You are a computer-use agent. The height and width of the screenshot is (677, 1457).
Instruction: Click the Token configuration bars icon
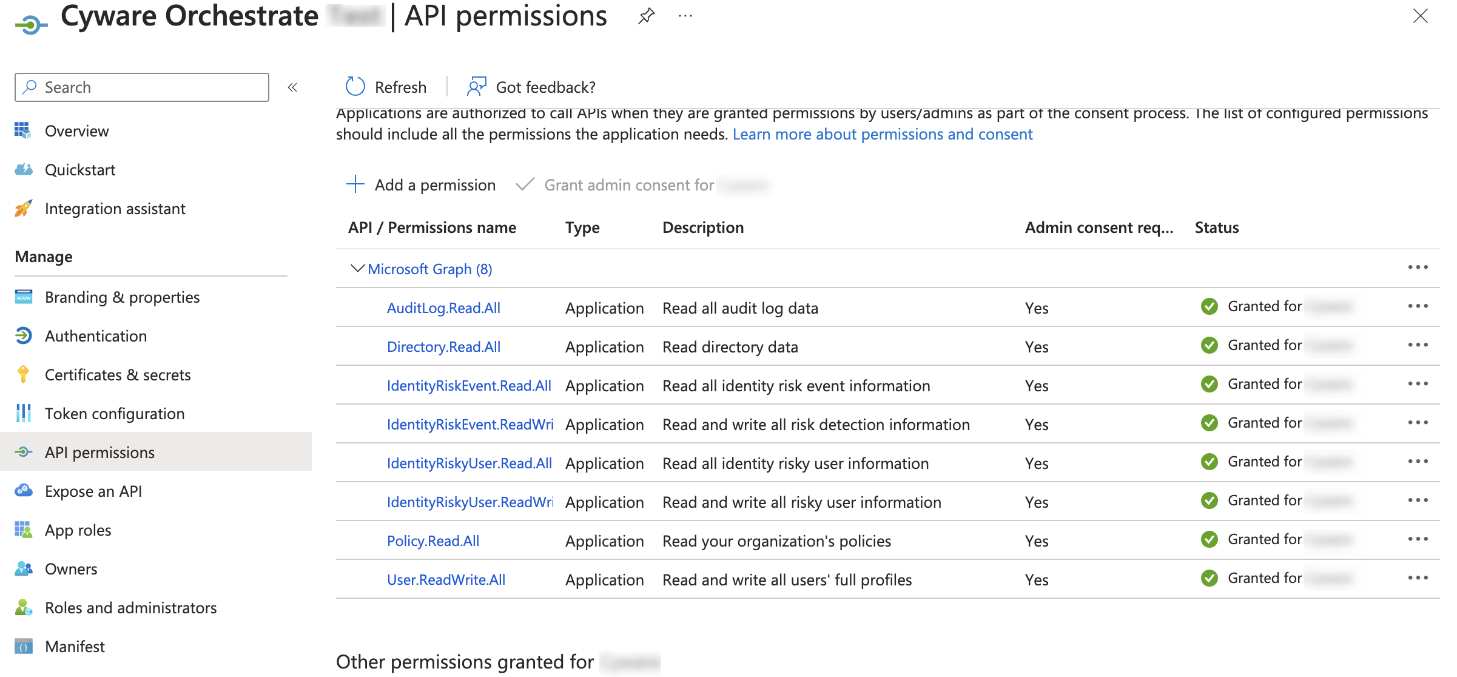point(23,413)
